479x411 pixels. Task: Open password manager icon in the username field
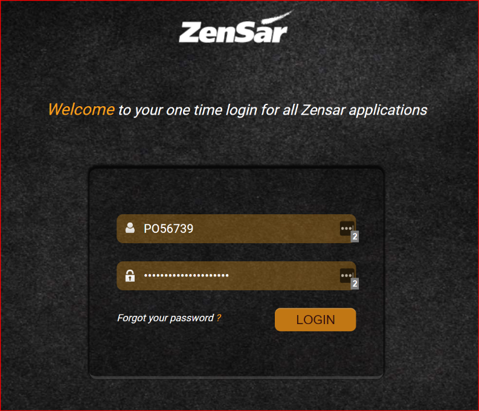point(347,228)
